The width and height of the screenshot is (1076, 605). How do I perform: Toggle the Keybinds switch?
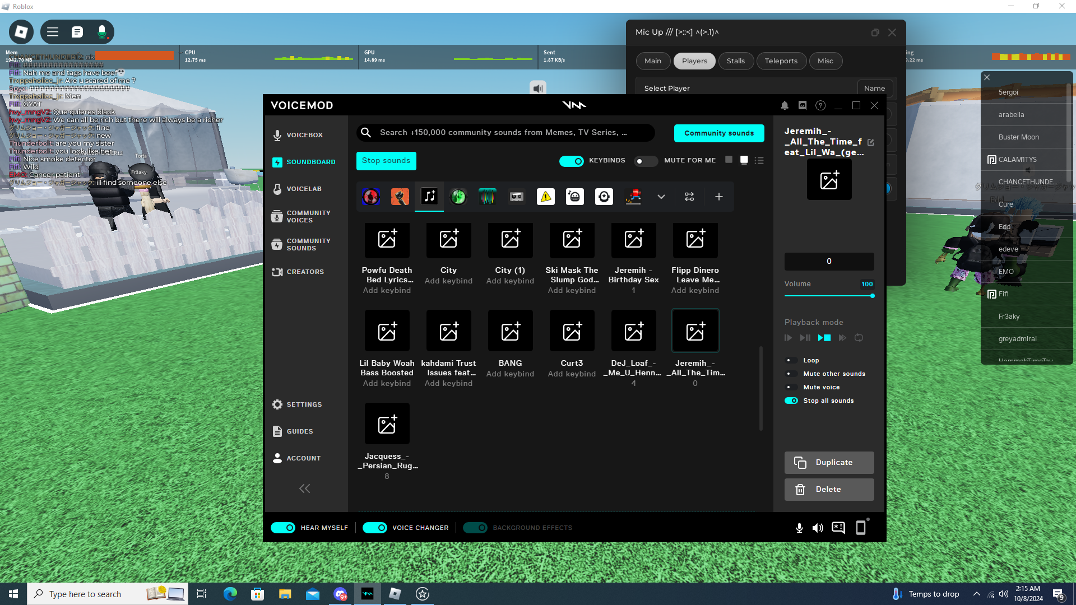pyautogui.click(x=572, y=161)
